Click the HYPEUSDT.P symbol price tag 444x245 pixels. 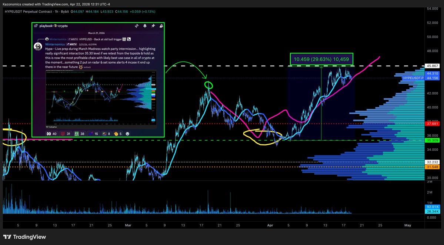(x=413, y=78)
